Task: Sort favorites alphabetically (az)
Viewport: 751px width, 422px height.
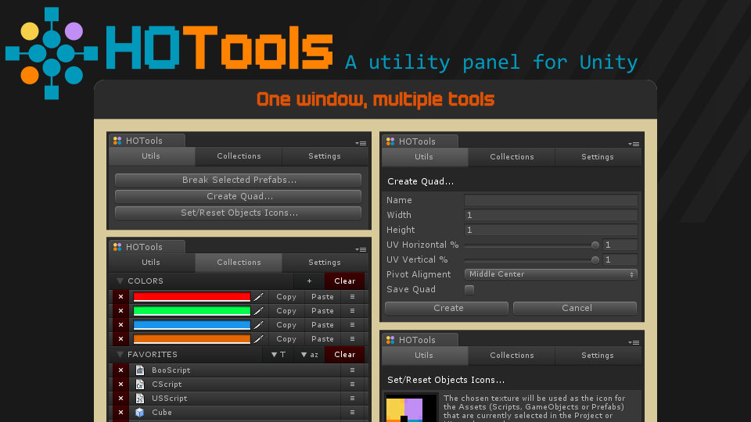Action: (x=309, y=355)
